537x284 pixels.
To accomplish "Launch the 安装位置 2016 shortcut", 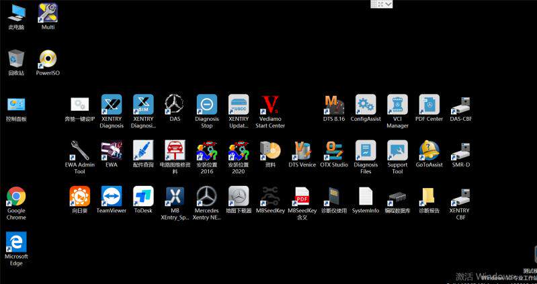I will 207,150.
